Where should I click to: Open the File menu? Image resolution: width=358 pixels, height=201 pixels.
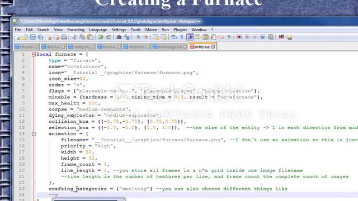coord(18,30)
